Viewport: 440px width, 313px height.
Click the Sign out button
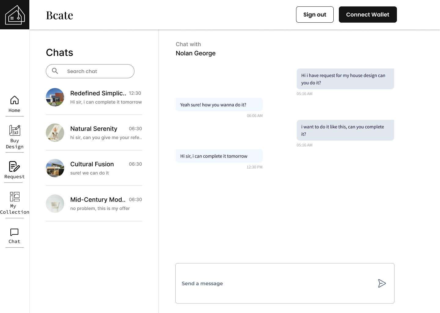coord(315,15)
